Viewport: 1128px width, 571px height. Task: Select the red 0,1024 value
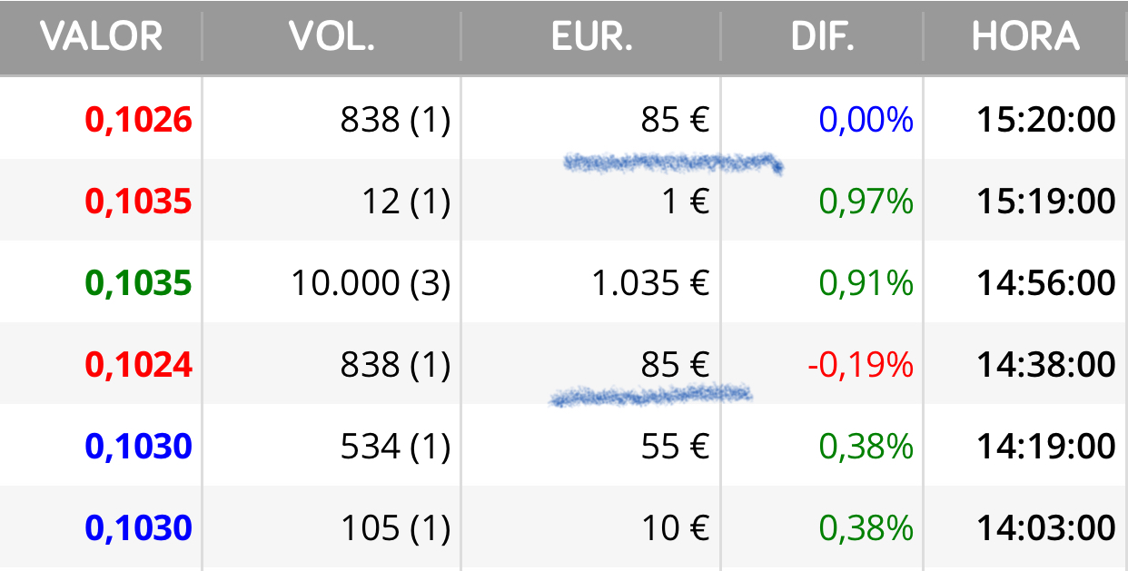coord(139,365)
